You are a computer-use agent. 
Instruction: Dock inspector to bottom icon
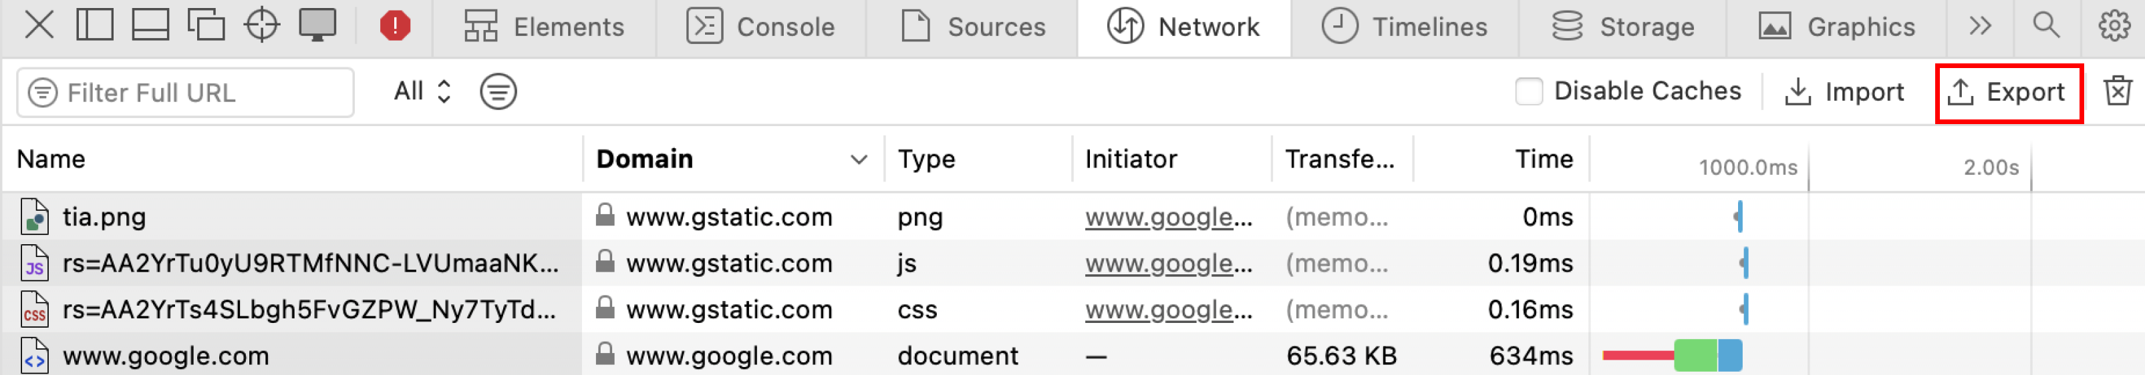tap(151, 25)
